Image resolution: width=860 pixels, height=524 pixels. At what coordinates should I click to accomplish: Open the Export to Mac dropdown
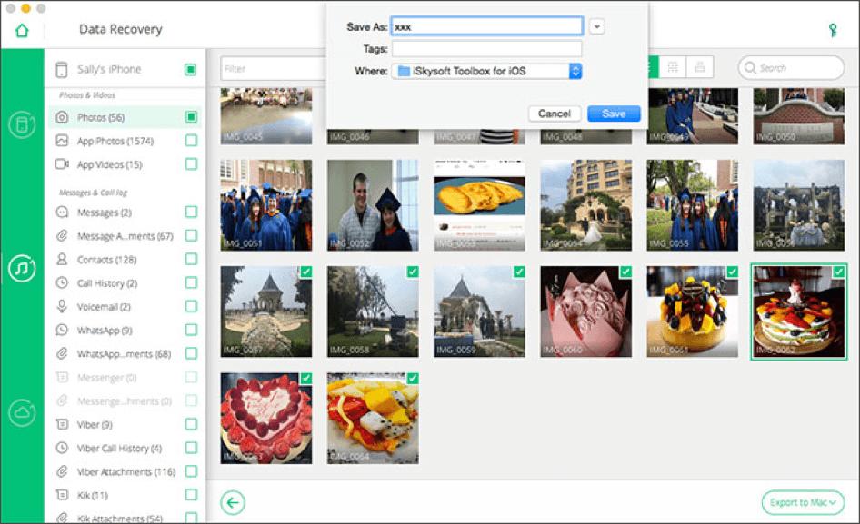click(x=804, y=502)
